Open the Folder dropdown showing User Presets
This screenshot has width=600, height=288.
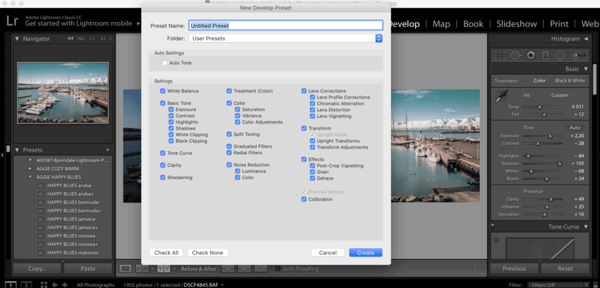click(x=285, y=38)
